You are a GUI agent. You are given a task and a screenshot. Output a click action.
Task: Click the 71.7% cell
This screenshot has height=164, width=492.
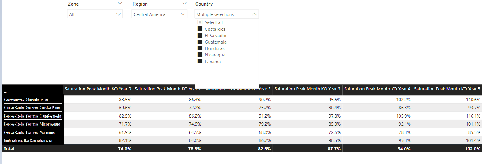[x=98, y=124]
